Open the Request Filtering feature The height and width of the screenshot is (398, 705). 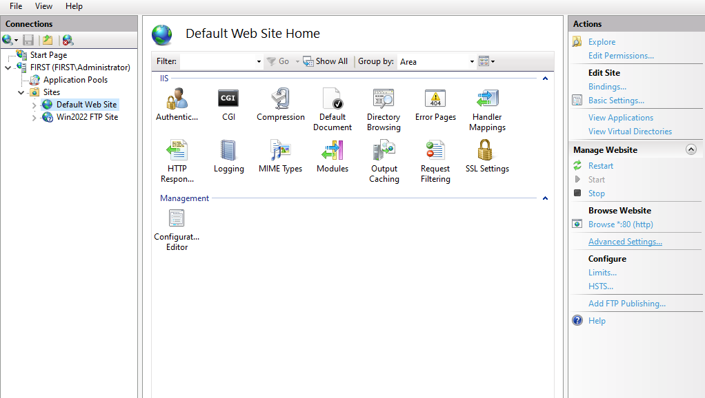435,161
